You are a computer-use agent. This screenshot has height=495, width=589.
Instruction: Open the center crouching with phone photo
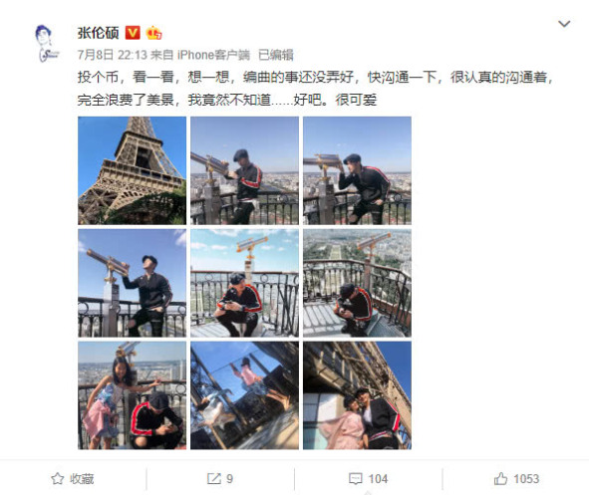(244, 283)
